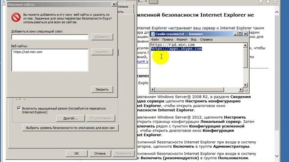Open Internet Explorer home icon

[261, 2]
